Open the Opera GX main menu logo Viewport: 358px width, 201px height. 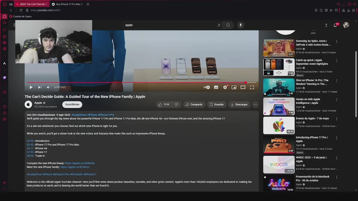coord(4,4)
